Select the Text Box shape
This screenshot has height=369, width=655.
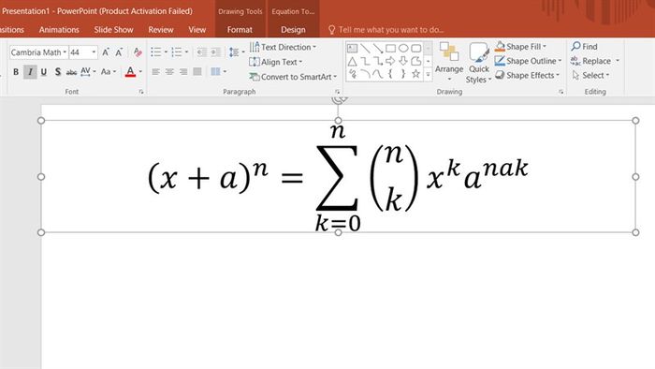352,48
